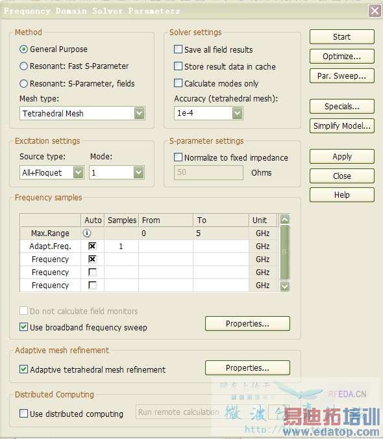Click the Start button
The width and height of the screenshot is (383, 439).
click(341, 37)
